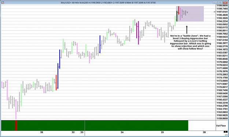This screenshot has width=229, height=137.
Task: Click the 1159.8859 price axis label
Action: [x=222, y=118]
